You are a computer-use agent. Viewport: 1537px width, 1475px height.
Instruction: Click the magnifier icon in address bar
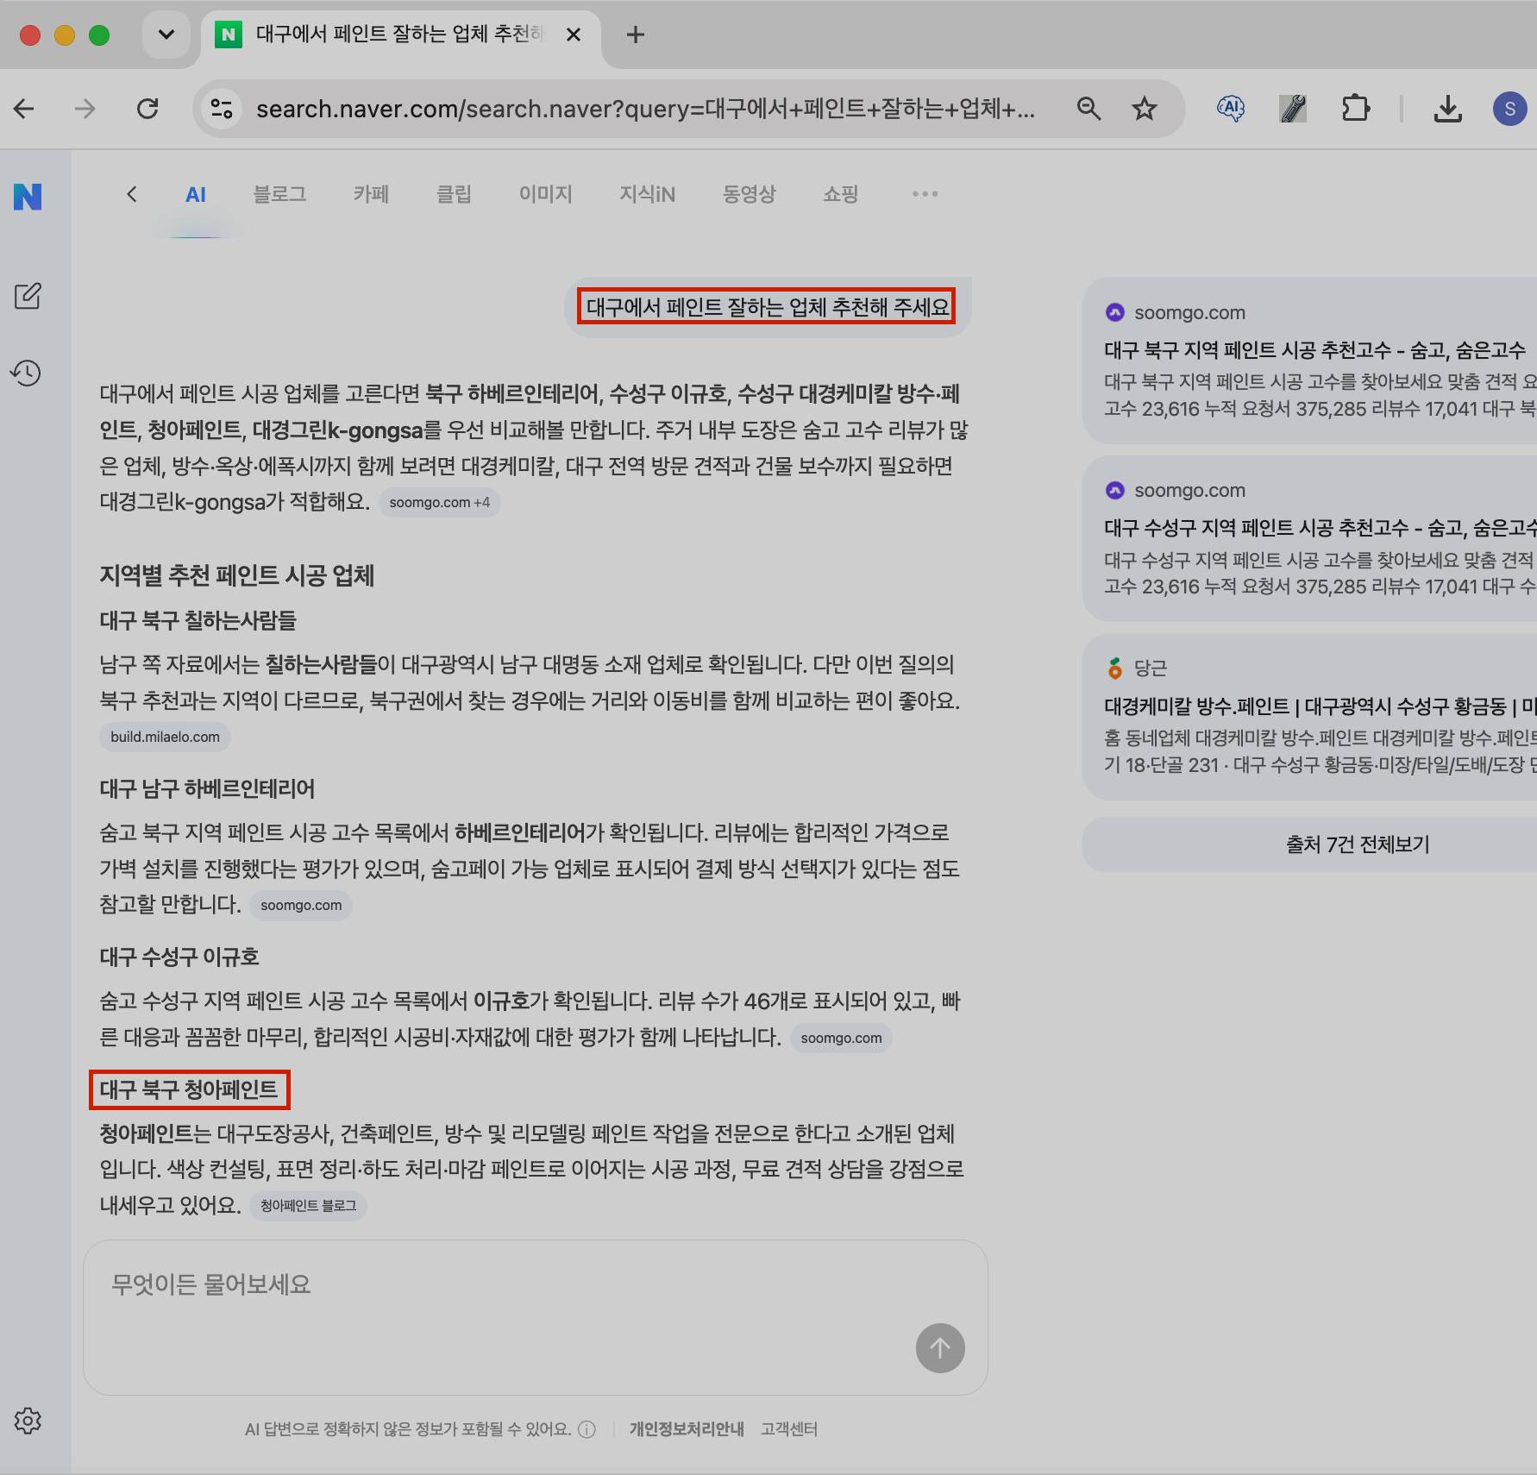pos(1088,109)
